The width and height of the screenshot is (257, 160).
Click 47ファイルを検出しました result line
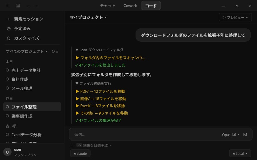pos(100,65)
